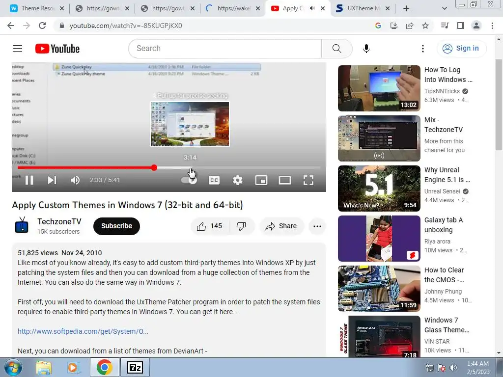
Task: Open YouTube hamburger guide menu
Action: click(x=18, y=49)
